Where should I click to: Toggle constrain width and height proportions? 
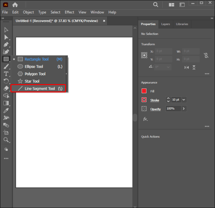point(206,55)
